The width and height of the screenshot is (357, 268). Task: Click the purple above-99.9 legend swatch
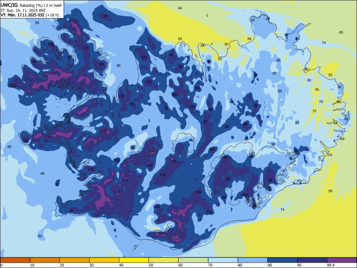pyautogui.click(x=342, y=260)
